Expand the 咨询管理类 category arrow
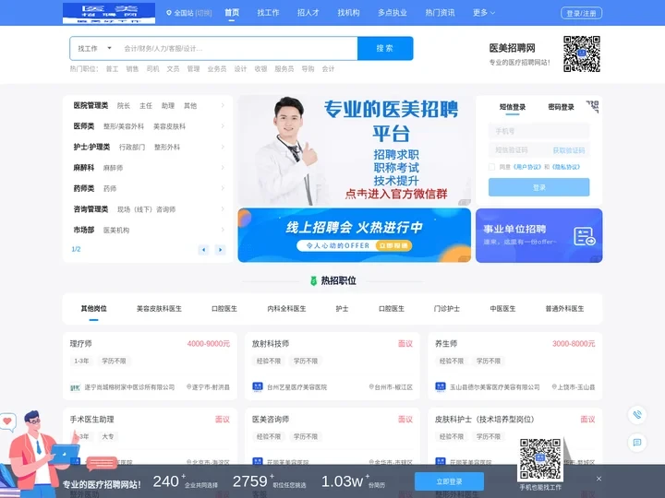 pyautogui.click(x=223, y=208)
